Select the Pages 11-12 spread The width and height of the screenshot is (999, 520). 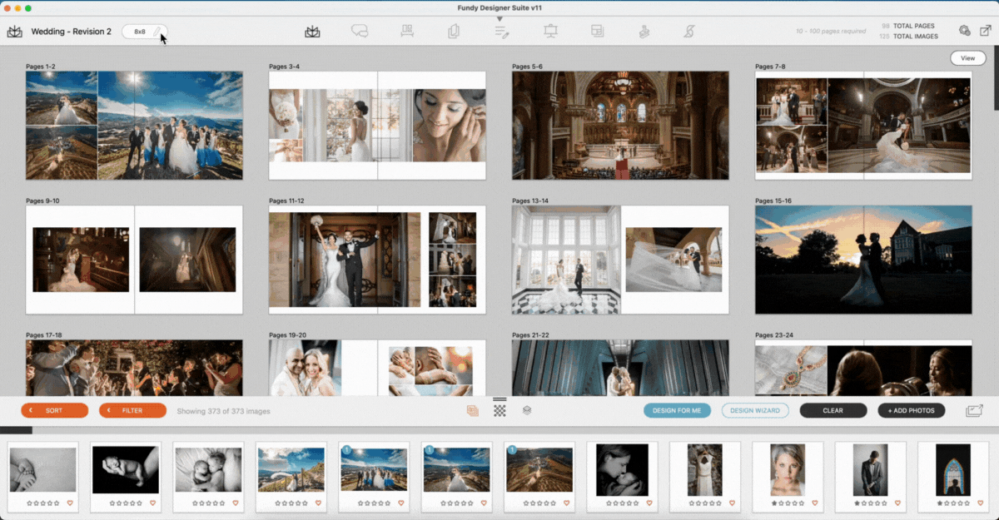(x=377, y=260)
